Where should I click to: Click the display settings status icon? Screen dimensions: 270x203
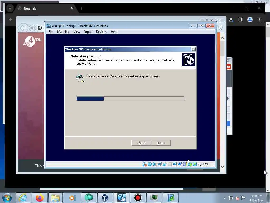pyautogui.click(x=175, y=164)
